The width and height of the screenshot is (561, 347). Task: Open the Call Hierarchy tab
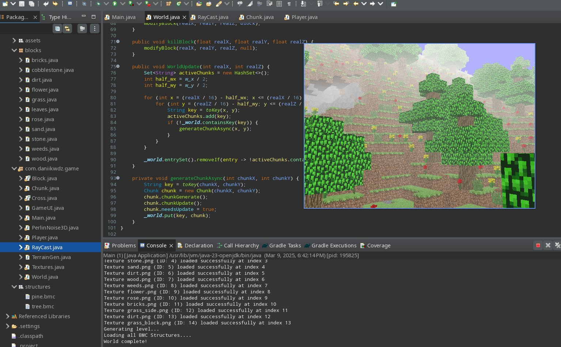pyautogui.click(x=238, y=245)
